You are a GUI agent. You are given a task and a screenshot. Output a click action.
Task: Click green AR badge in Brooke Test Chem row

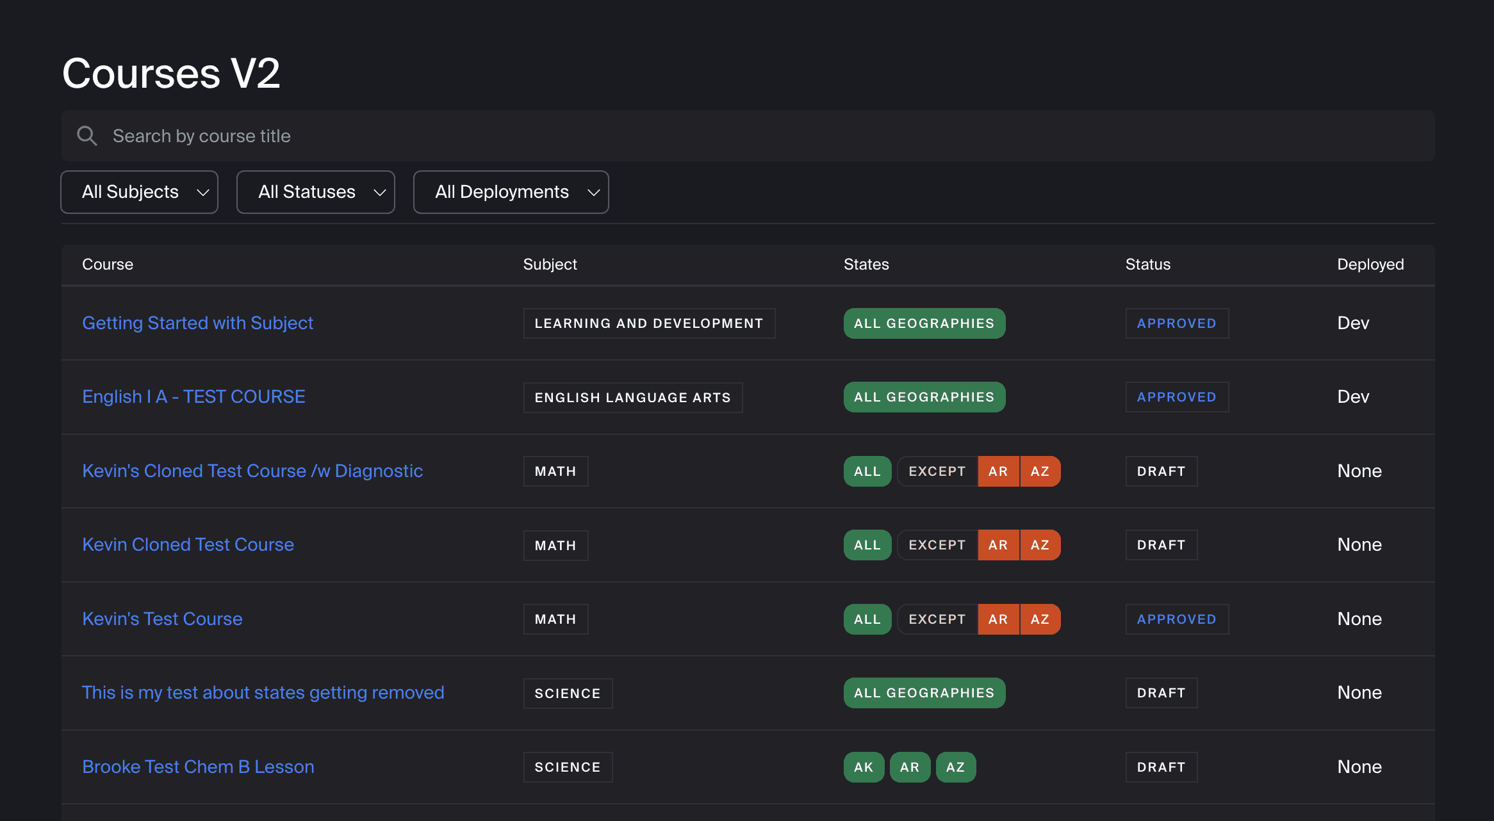pyautogui.click(x=909, y=767)
